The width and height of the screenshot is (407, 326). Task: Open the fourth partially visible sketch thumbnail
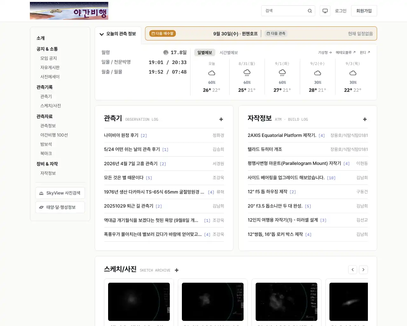coord(348,302)
